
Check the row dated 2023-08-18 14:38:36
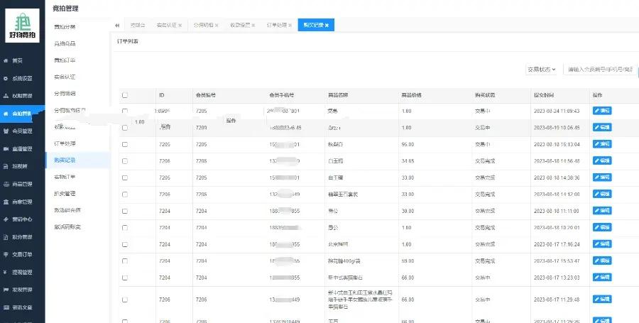click(125, 177)
